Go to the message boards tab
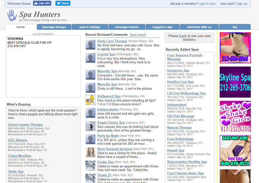Screen dimensions: 259x183 point(127,27)
